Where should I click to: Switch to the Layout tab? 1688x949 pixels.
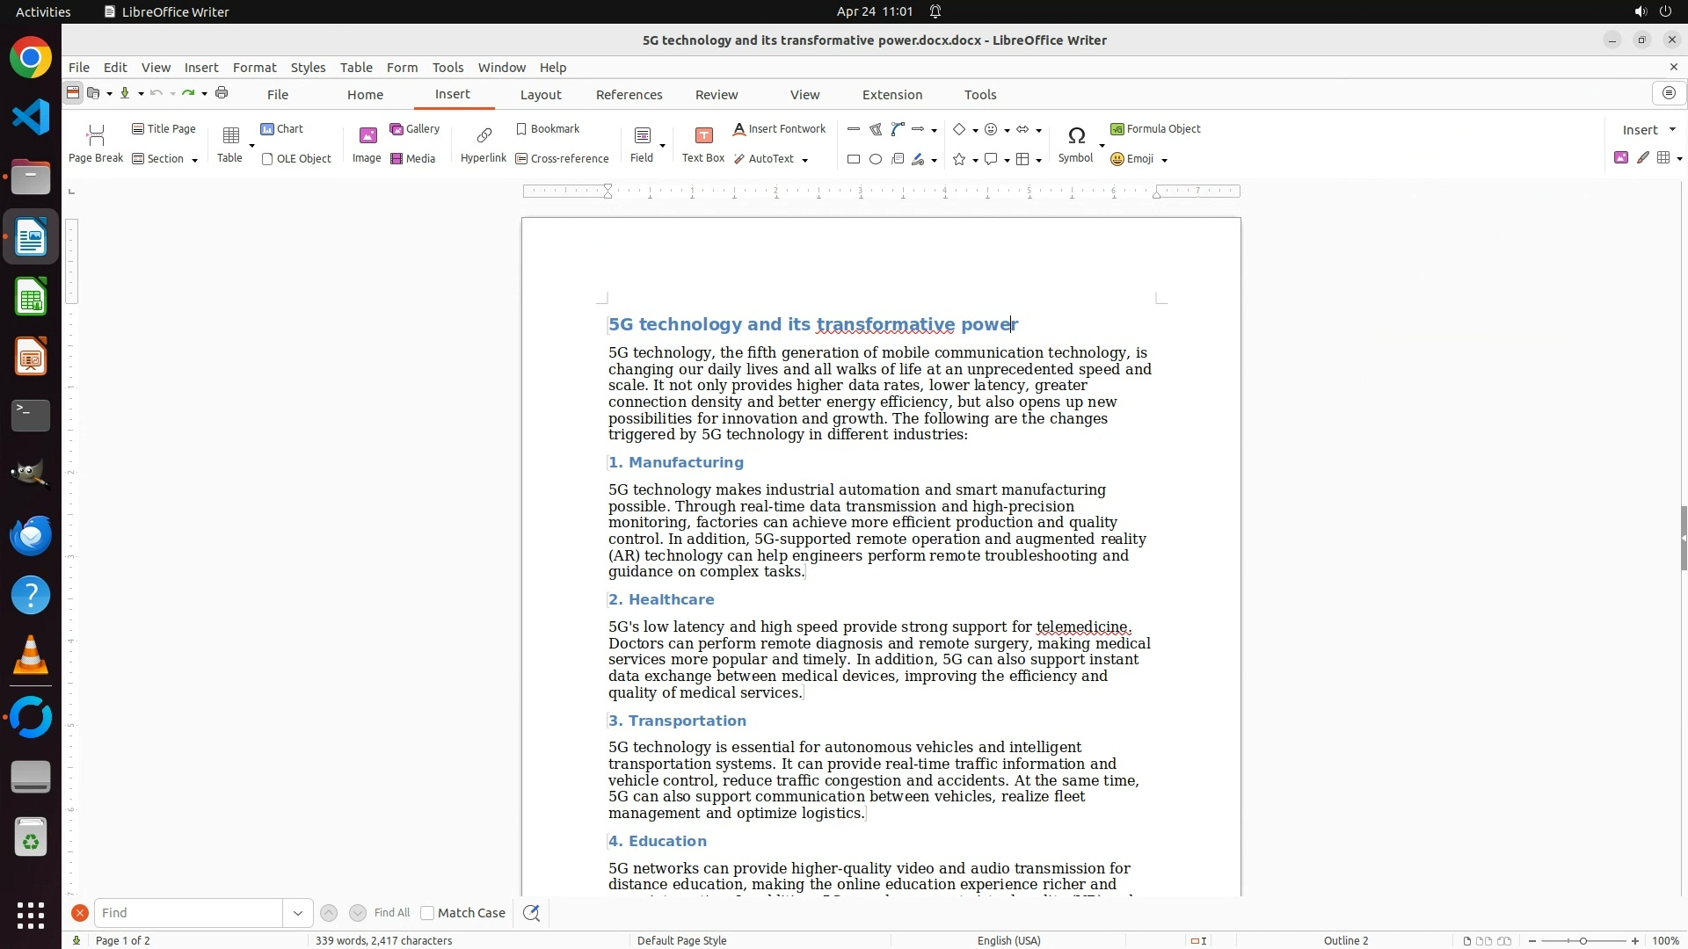coord(540,95)
